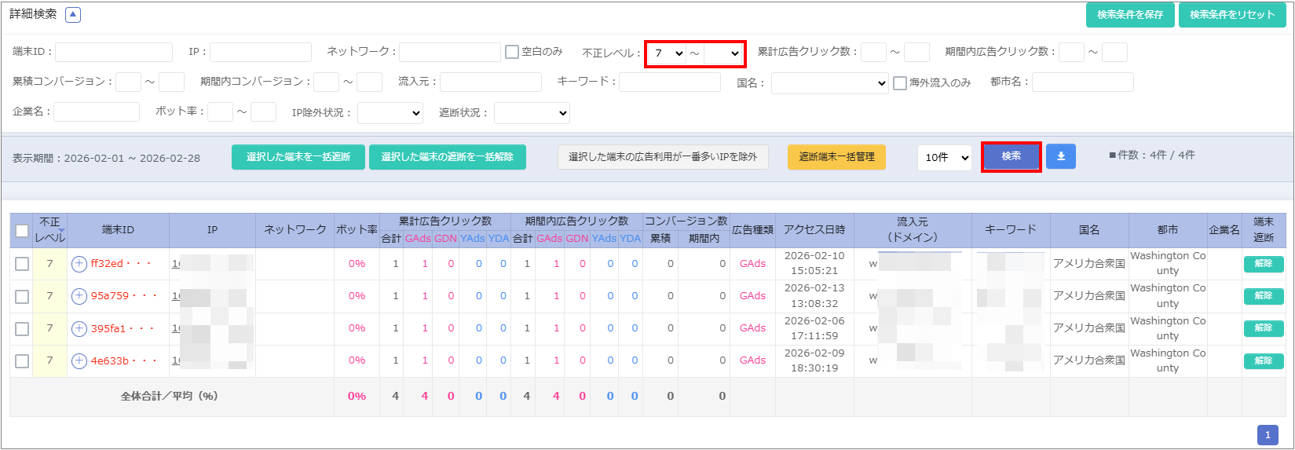
Task: Open the 国名 dropdown
Action: click(829, 82)
